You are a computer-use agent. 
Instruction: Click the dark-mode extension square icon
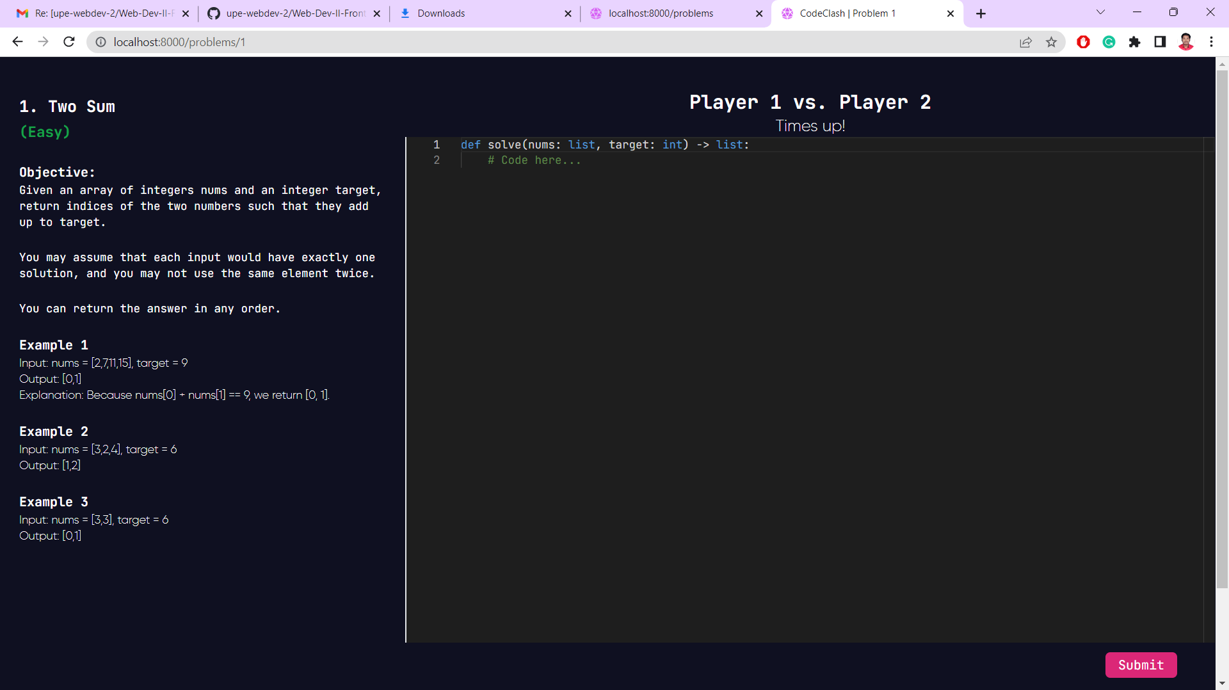click(1160, 42)
